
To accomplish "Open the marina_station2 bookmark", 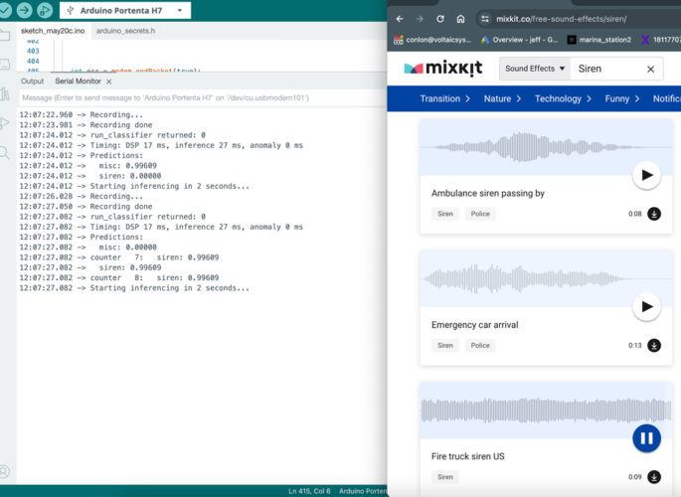I will click(x=598, y=40).
